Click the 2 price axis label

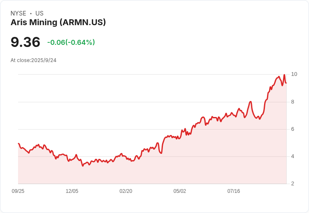pos(293,184)
